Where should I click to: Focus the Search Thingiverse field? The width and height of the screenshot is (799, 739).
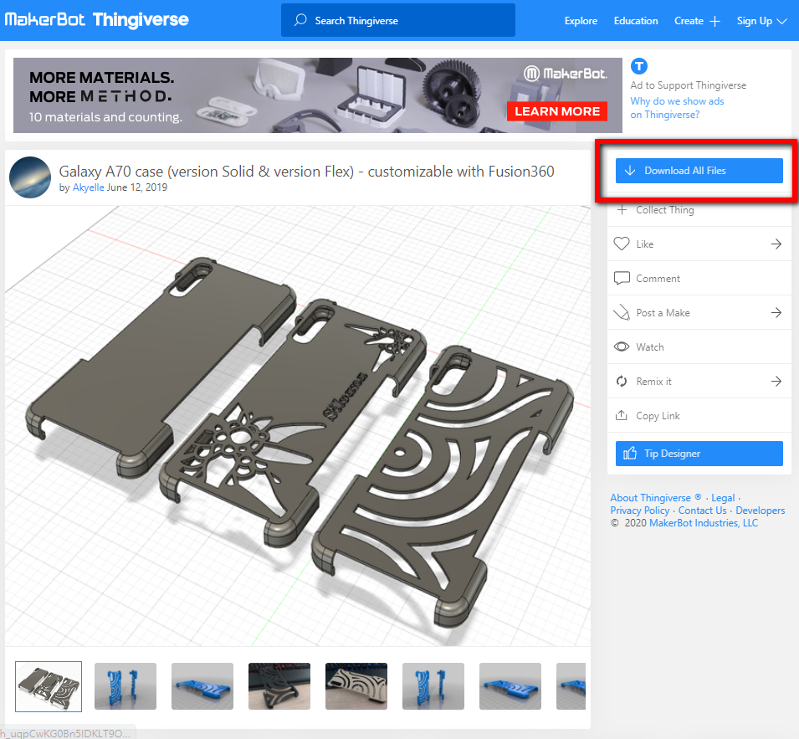(398, 20)
